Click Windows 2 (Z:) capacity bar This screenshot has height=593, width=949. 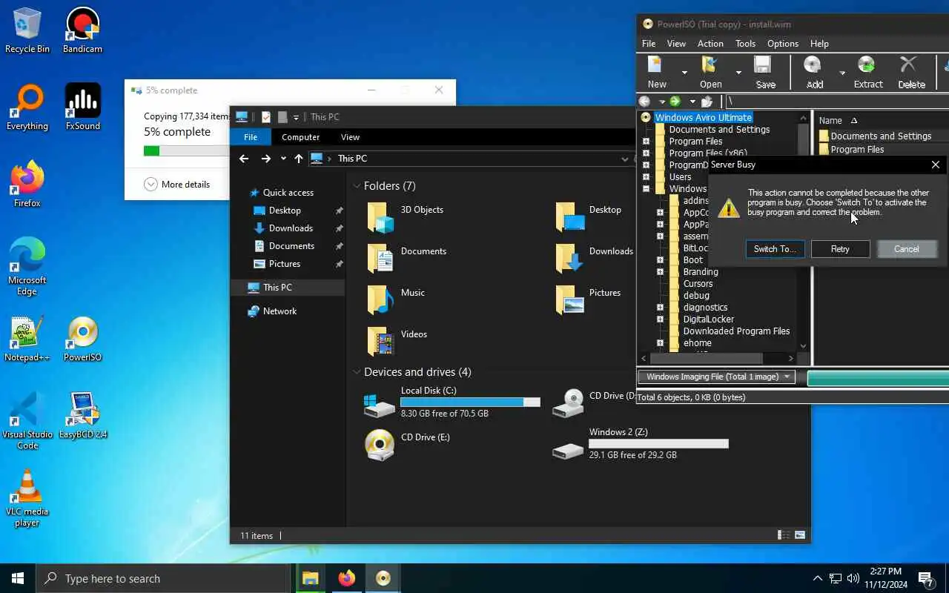click(658, 443)
